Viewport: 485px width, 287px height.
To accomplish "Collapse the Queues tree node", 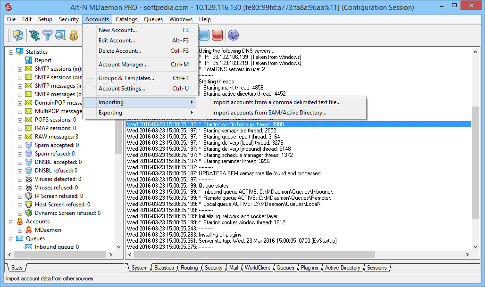I will point(11,239).
